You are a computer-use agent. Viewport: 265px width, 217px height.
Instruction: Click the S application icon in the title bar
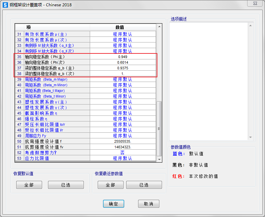point(5,5)
